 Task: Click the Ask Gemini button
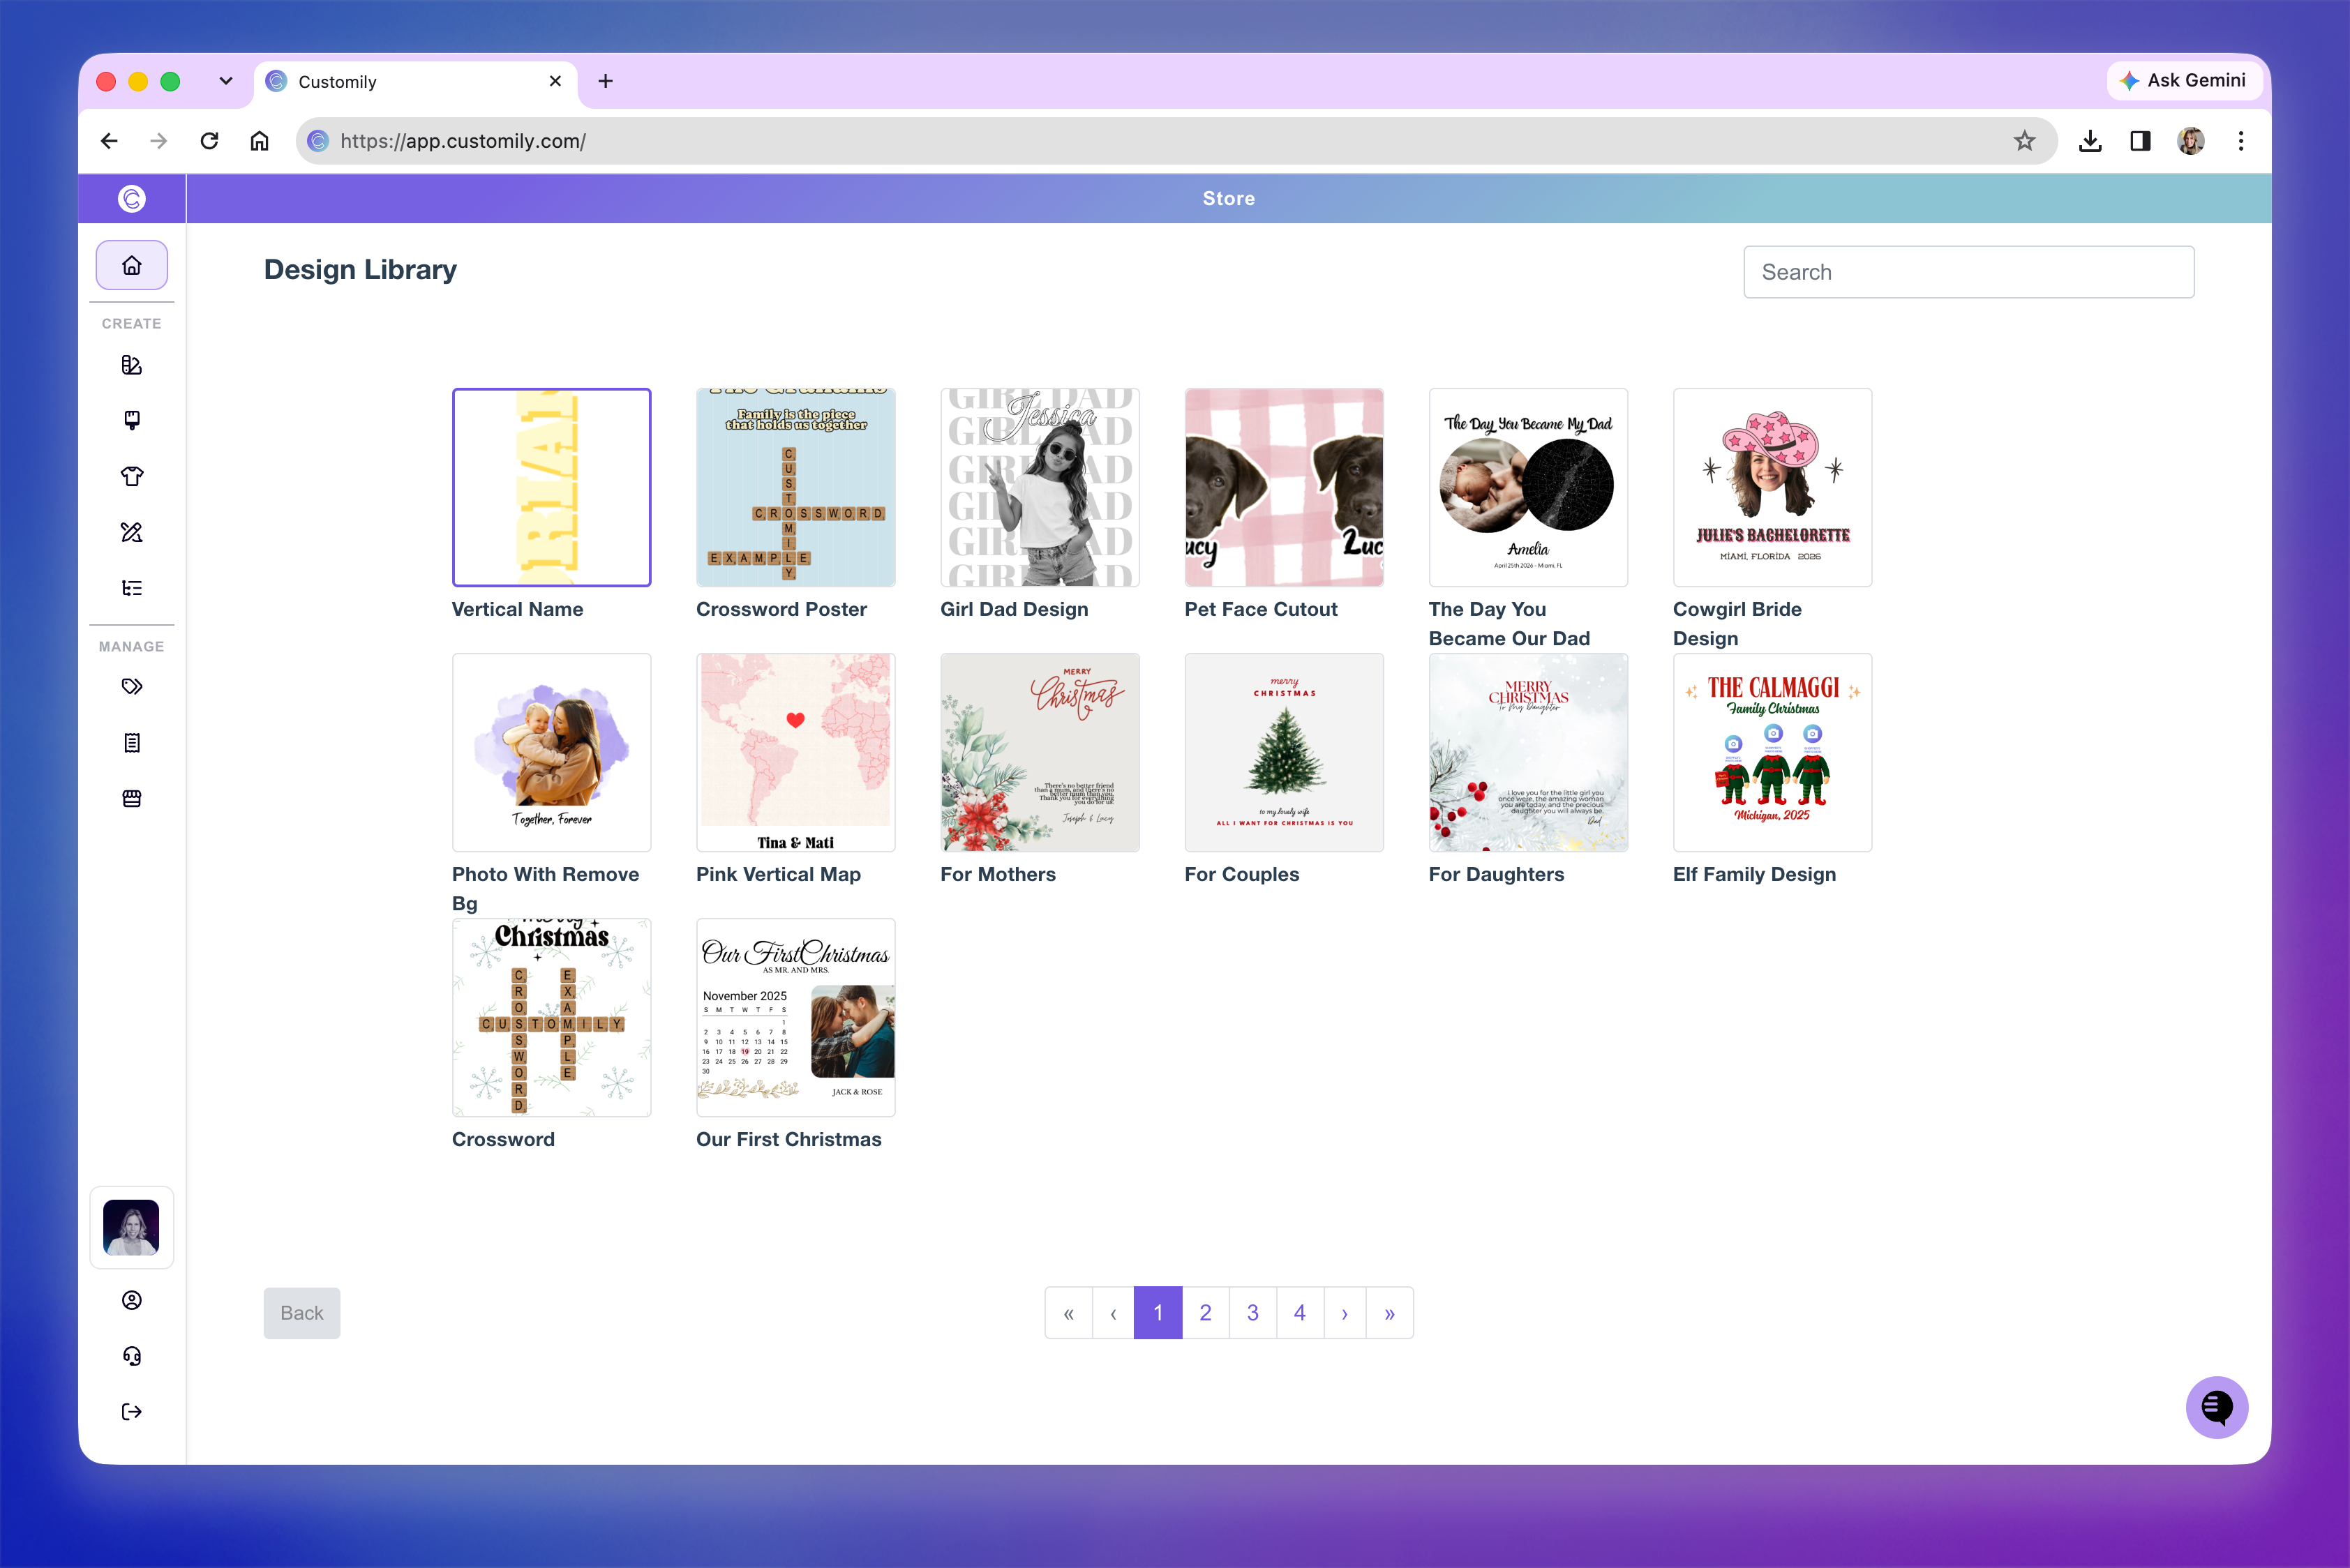coord(2184,80)
